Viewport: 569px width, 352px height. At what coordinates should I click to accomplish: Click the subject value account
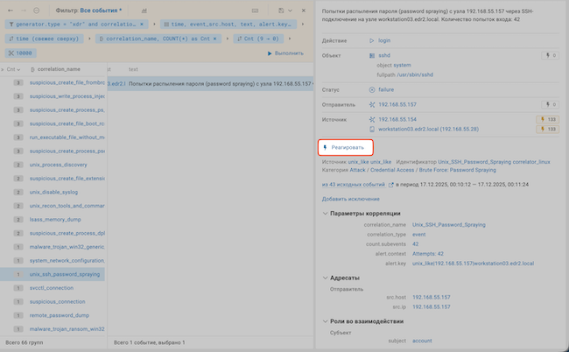(422, 341)
